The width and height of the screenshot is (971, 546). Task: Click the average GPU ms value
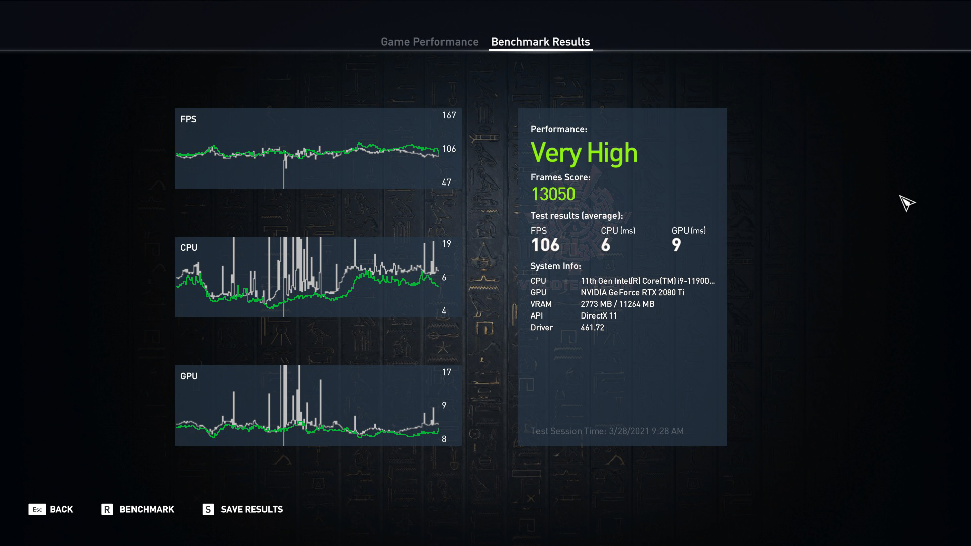676,245
